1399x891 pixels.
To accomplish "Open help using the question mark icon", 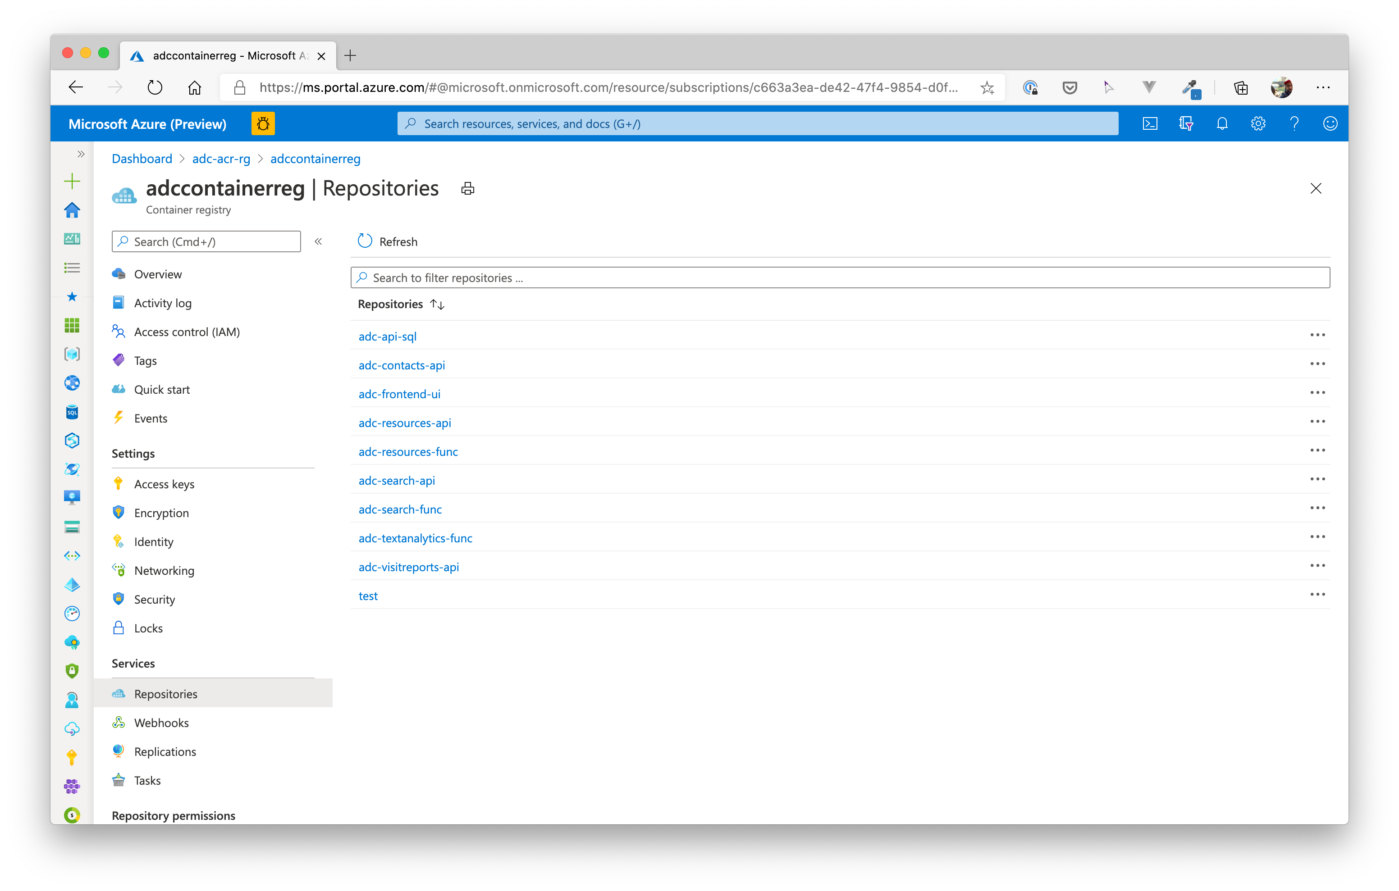I will 1294,123.
